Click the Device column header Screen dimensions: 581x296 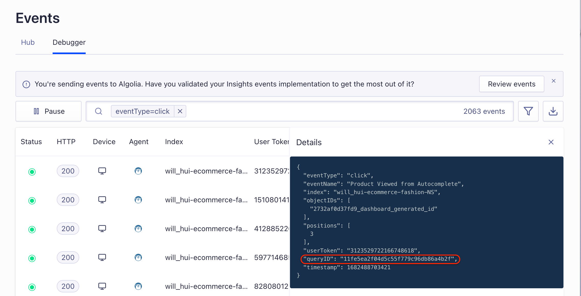104,142
